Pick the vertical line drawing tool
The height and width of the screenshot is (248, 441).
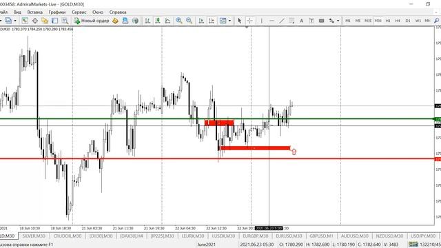262,21
